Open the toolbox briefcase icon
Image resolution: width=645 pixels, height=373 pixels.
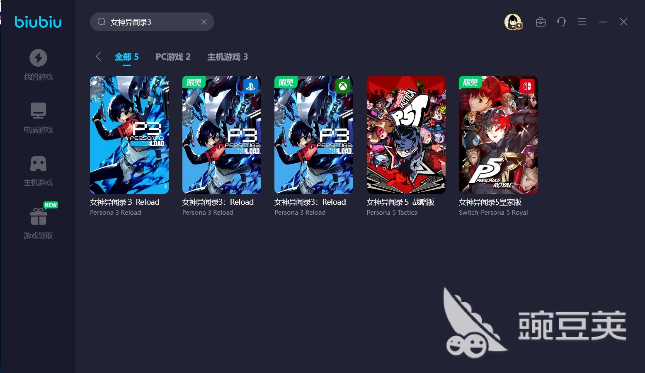541,22
